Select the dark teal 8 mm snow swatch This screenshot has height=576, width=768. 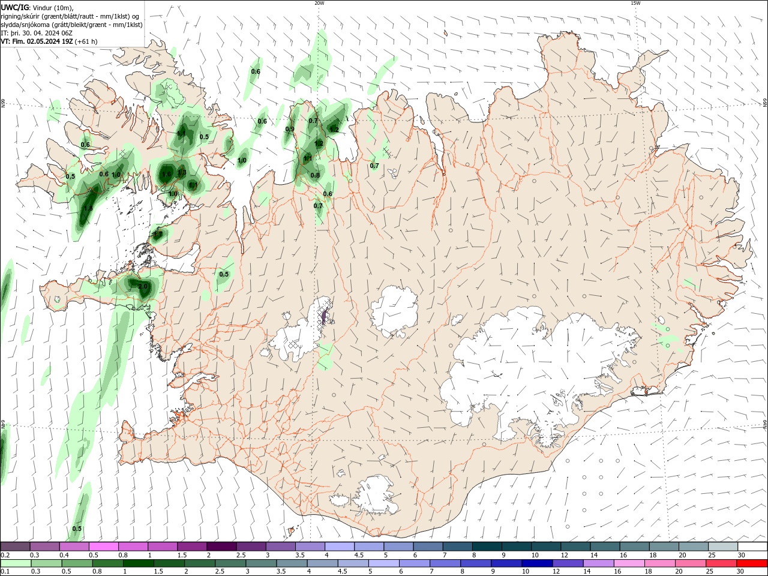click(x=487, y=547)
